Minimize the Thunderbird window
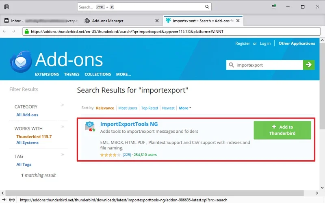The width and height of the screenshot is (325, 203). 288,6
